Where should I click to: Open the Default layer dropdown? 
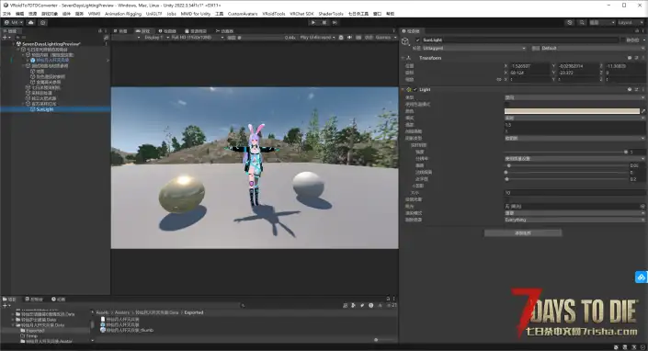593,49
